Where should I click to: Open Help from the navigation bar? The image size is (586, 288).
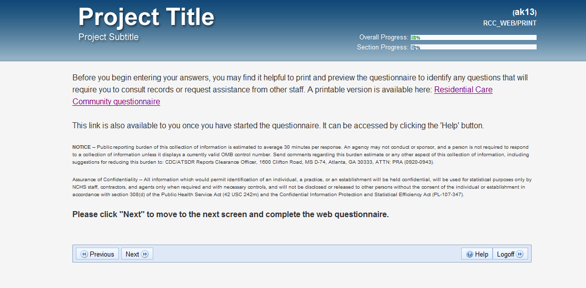point(477,254)
